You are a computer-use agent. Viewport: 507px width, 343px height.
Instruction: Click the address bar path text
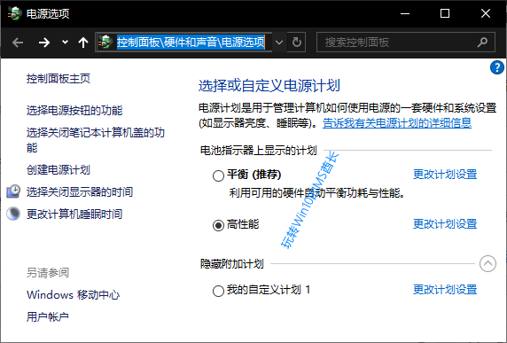[191, 43]
